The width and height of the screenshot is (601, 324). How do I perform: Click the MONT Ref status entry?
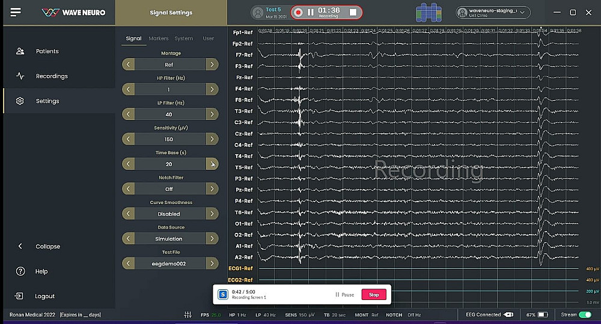point(367,315)
